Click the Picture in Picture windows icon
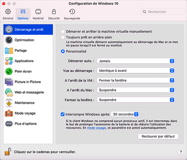 [x=9, y=82]
